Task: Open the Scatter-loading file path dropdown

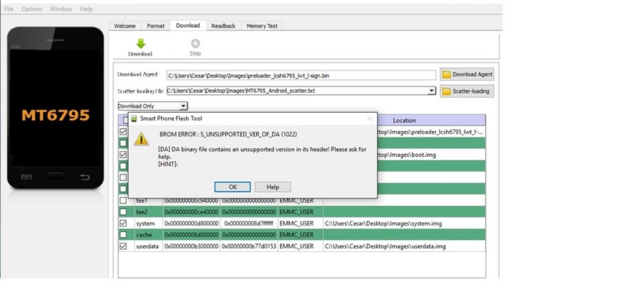Action: click(x=432, y=91)
